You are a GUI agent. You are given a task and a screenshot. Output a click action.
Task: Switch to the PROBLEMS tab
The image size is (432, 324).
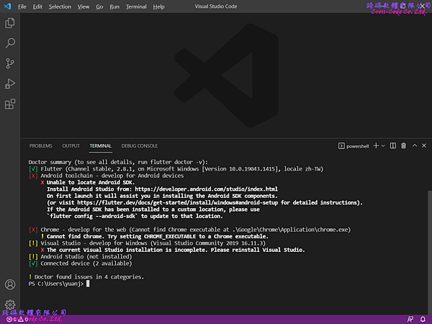(41, 145)
